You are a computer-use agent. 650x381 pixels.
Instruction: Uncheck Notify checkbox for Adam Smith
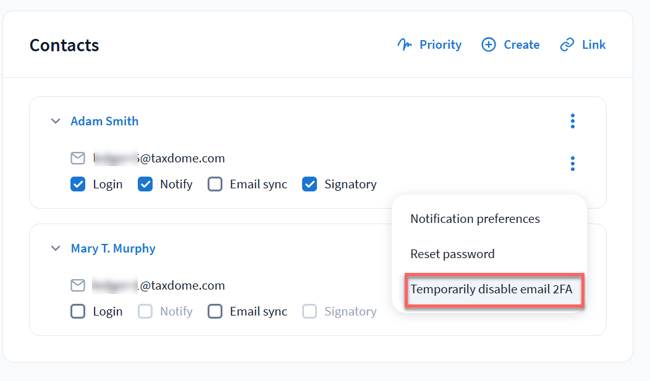[145, 184]
